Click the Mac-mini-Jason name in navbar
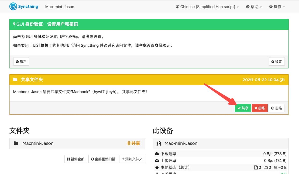Viewport: 299px width, 174px height. tap(60, 7)
